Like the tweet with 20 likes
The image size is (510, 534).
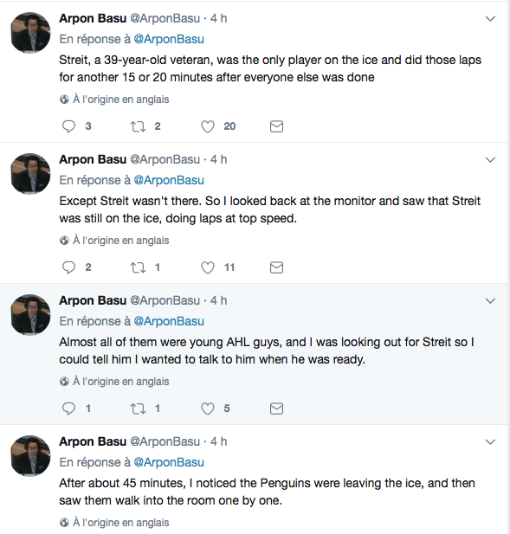pyautogui.click(x=208, y=126)
